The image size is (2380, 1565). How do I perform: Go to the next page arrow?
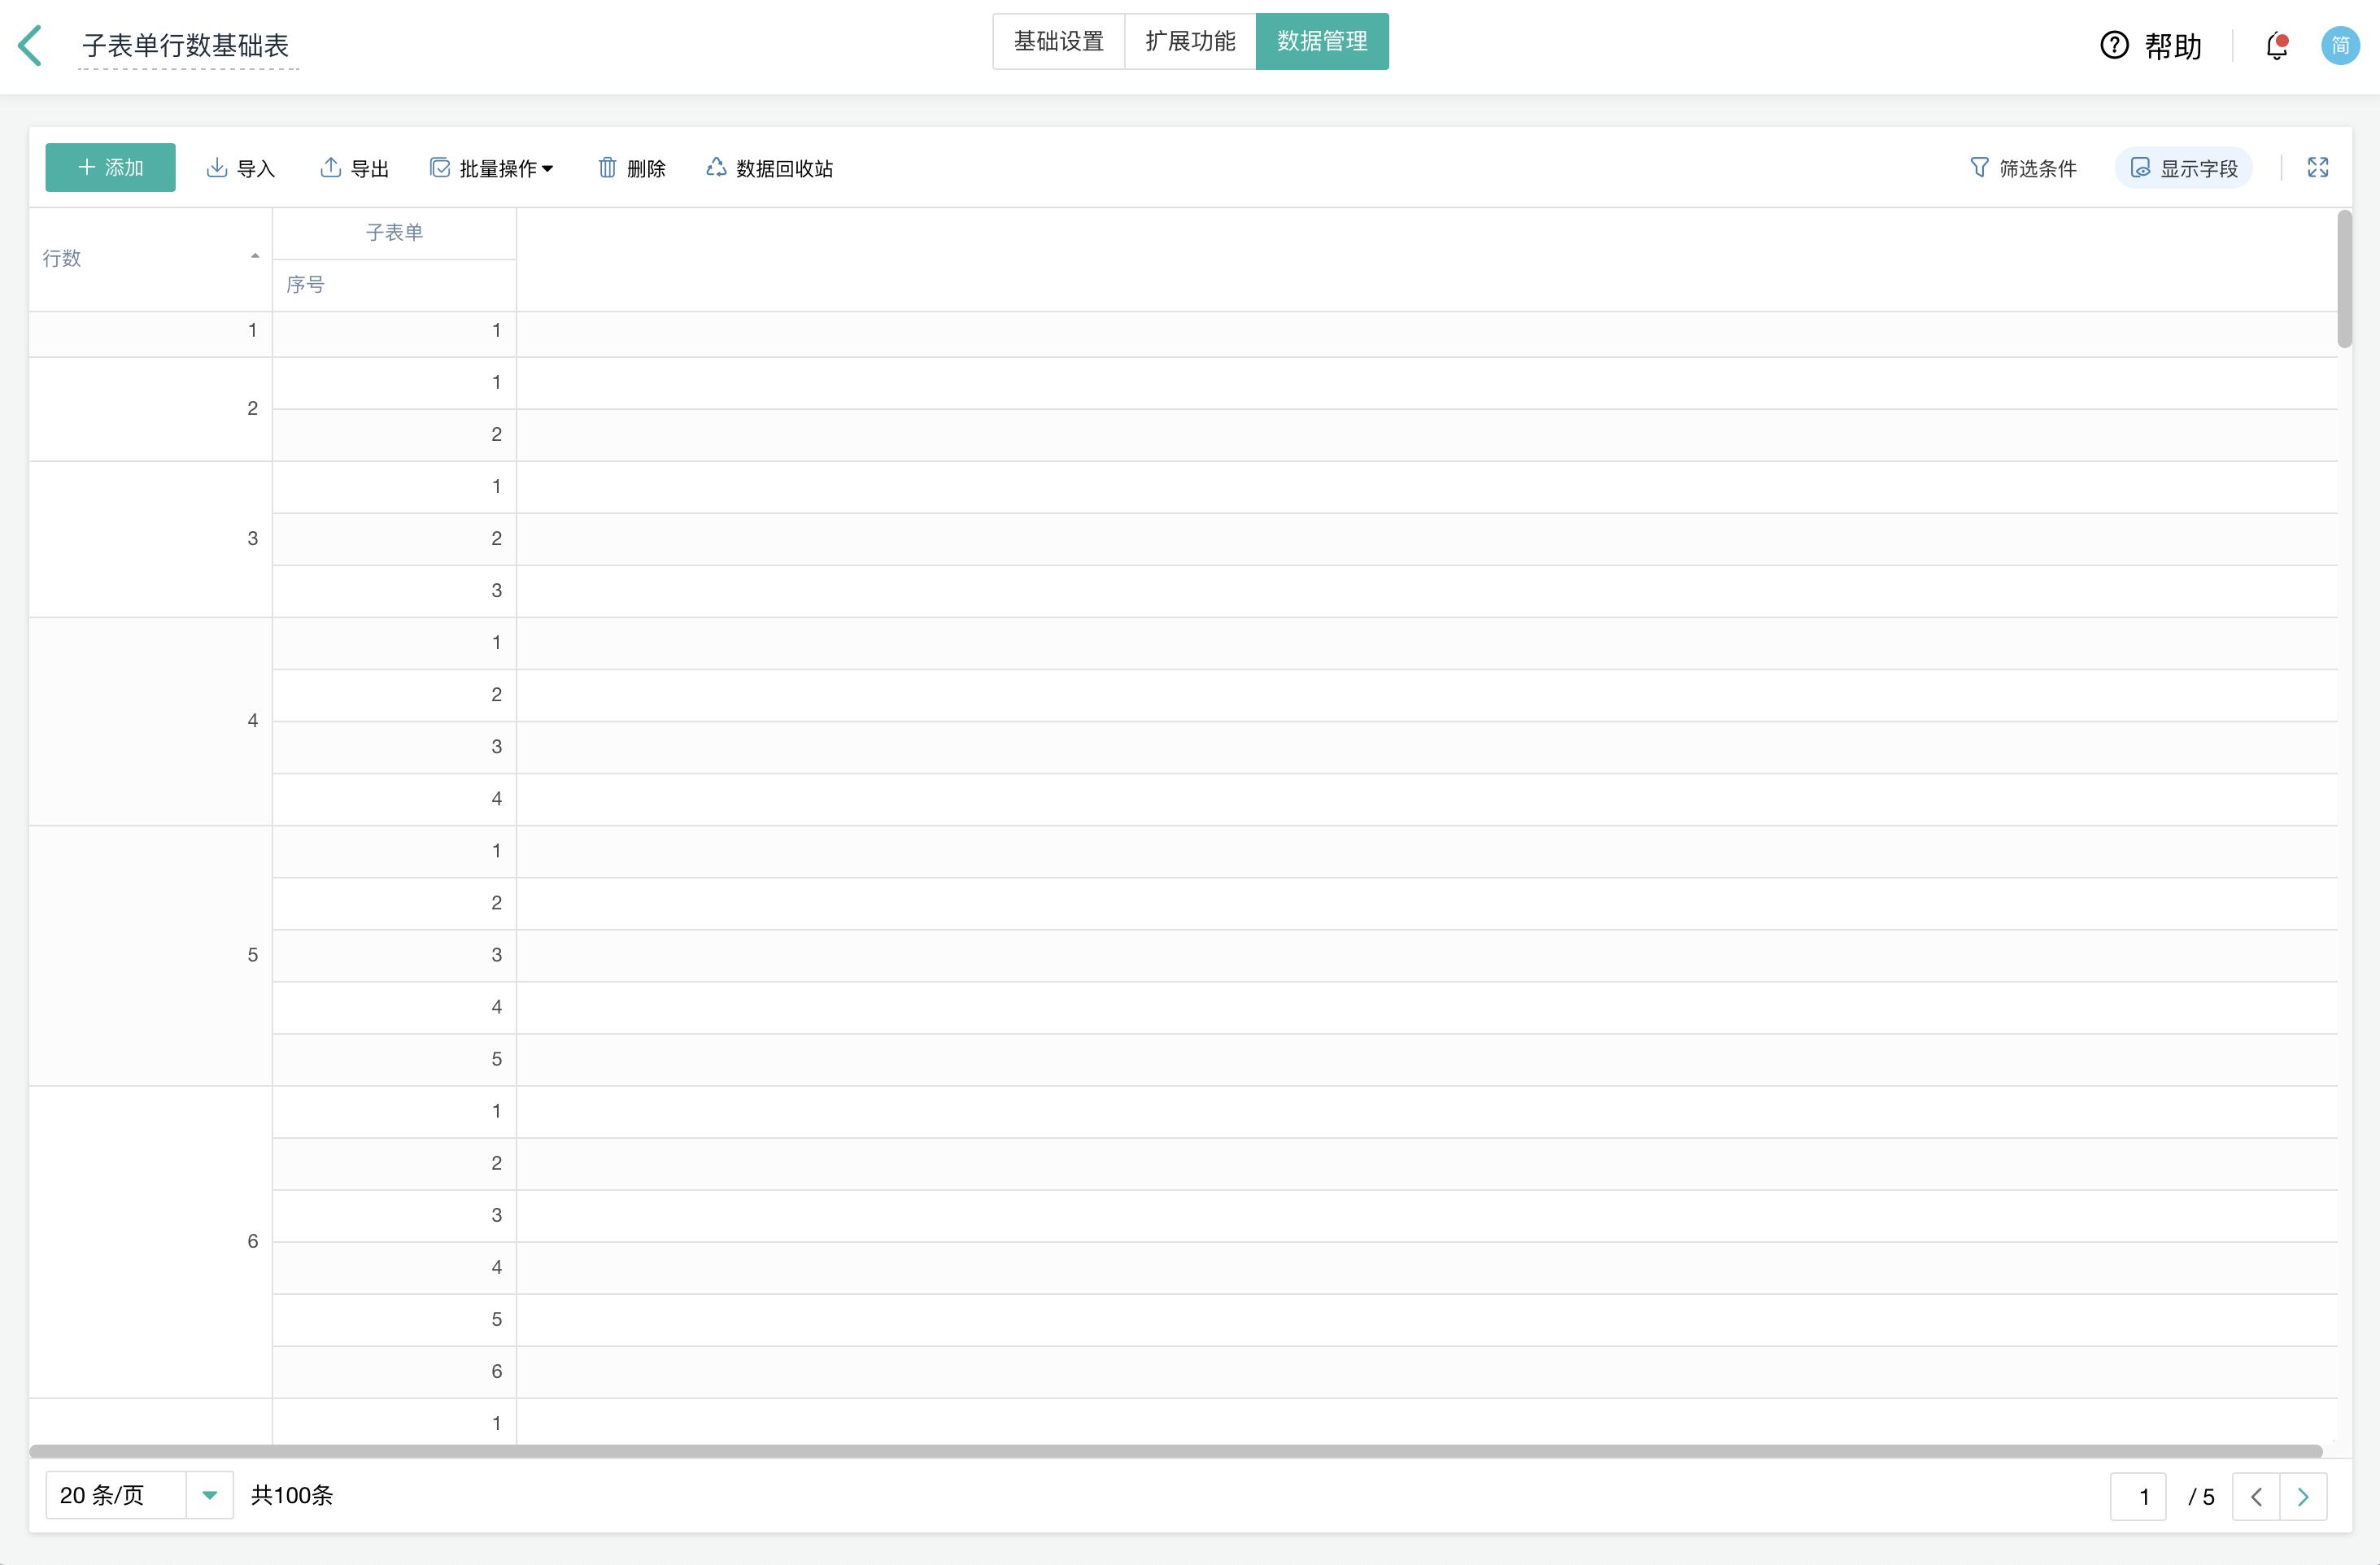click(x=2303, y=1496)
